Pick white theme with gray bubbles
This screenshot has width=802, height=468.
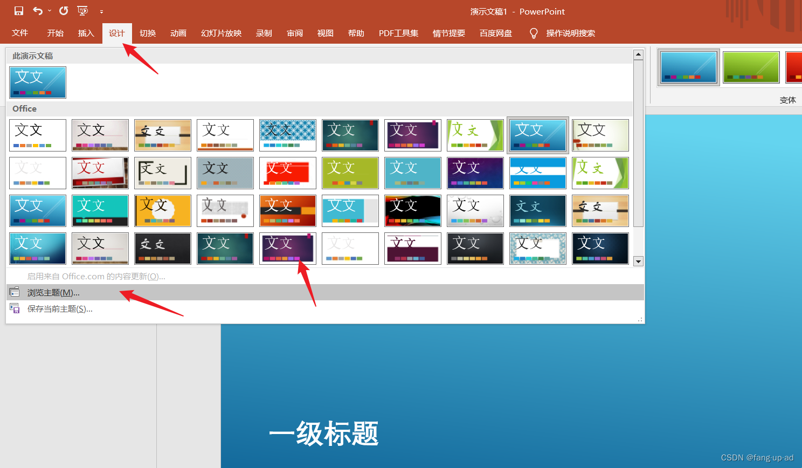click(475, 211)
